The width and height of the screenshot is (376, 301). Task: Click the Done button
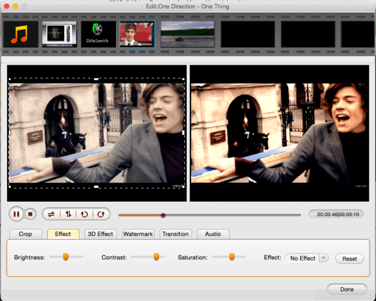click(x=347, y=289)
